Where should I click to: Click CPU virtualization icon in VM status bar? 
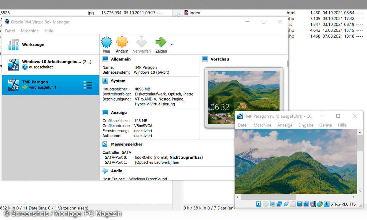[313, 204]
